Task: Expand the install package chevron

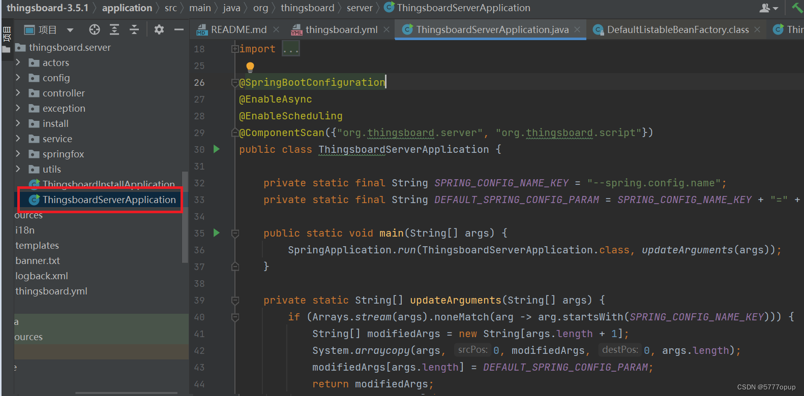Action: point(18,123)
